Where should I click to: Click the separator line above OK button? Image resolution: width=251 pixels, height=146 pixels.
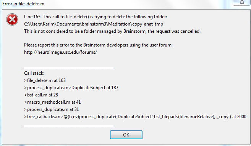tap(69, 126)
